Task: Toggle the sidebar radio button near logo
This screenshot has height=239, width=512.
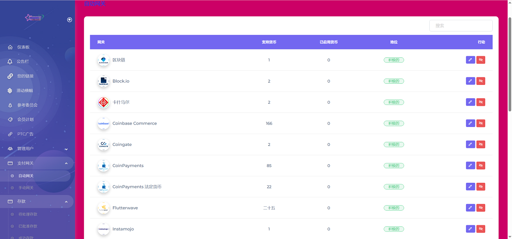Action: click(70, 20)
